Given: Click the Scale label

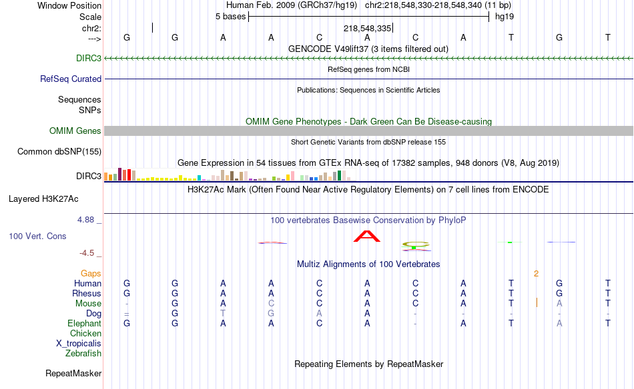Looking at the screenshot, I should [90, 17].
